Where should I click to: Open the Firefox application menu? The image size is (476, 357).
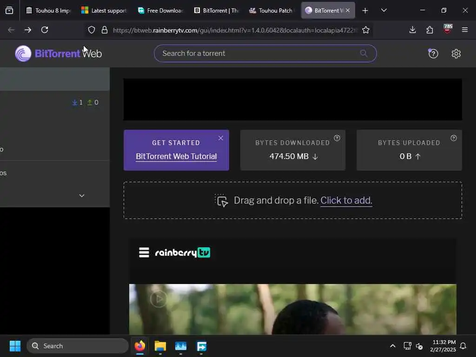click(464, 30)
